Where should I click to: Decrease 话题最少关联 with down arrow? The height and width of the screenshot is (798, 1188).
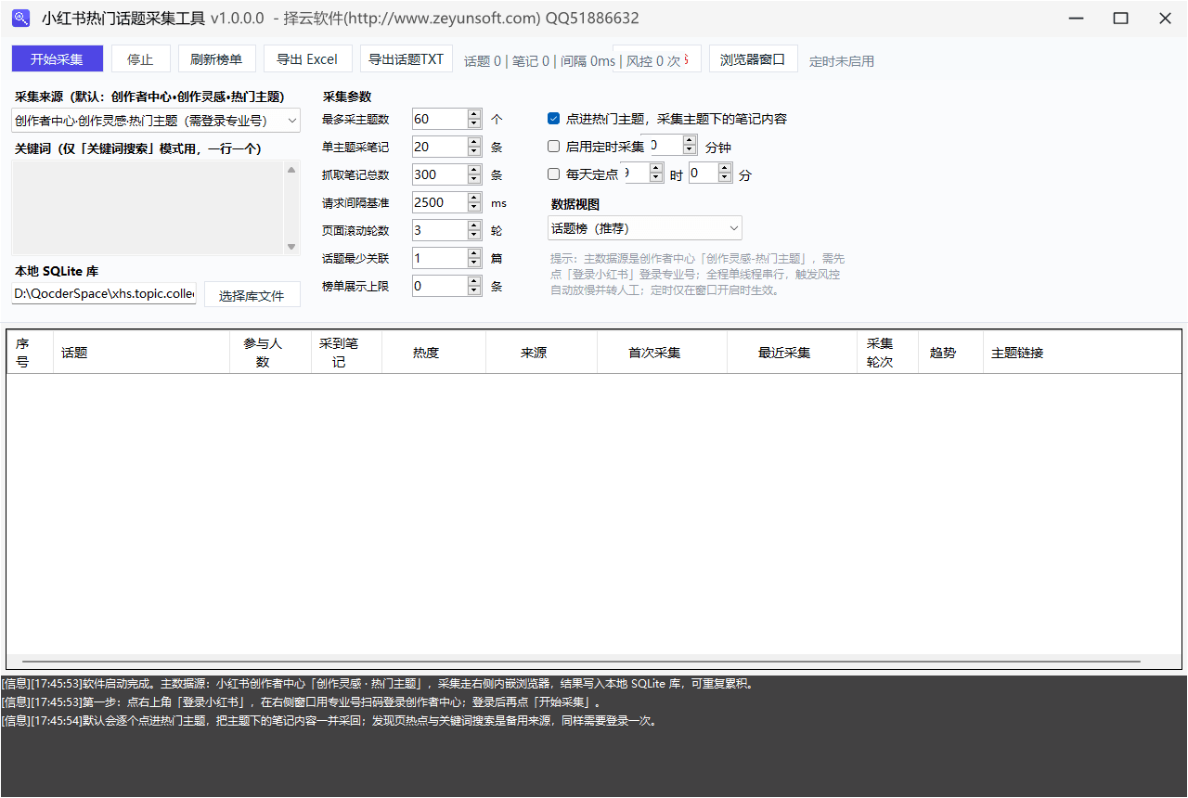click(474, 263)
